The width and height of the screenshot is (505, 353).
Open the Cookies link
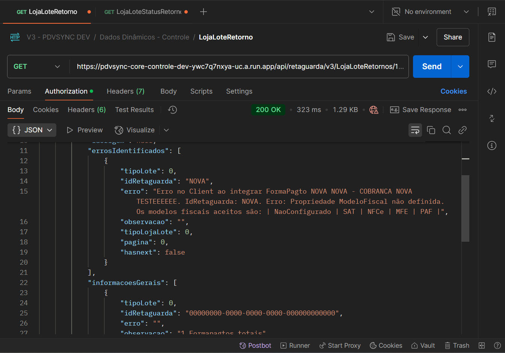click(x=453, y=91)
